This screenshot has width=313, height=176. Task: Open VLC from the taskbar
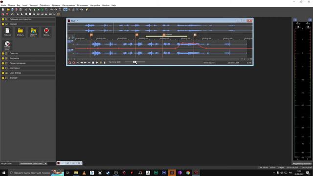84,173
